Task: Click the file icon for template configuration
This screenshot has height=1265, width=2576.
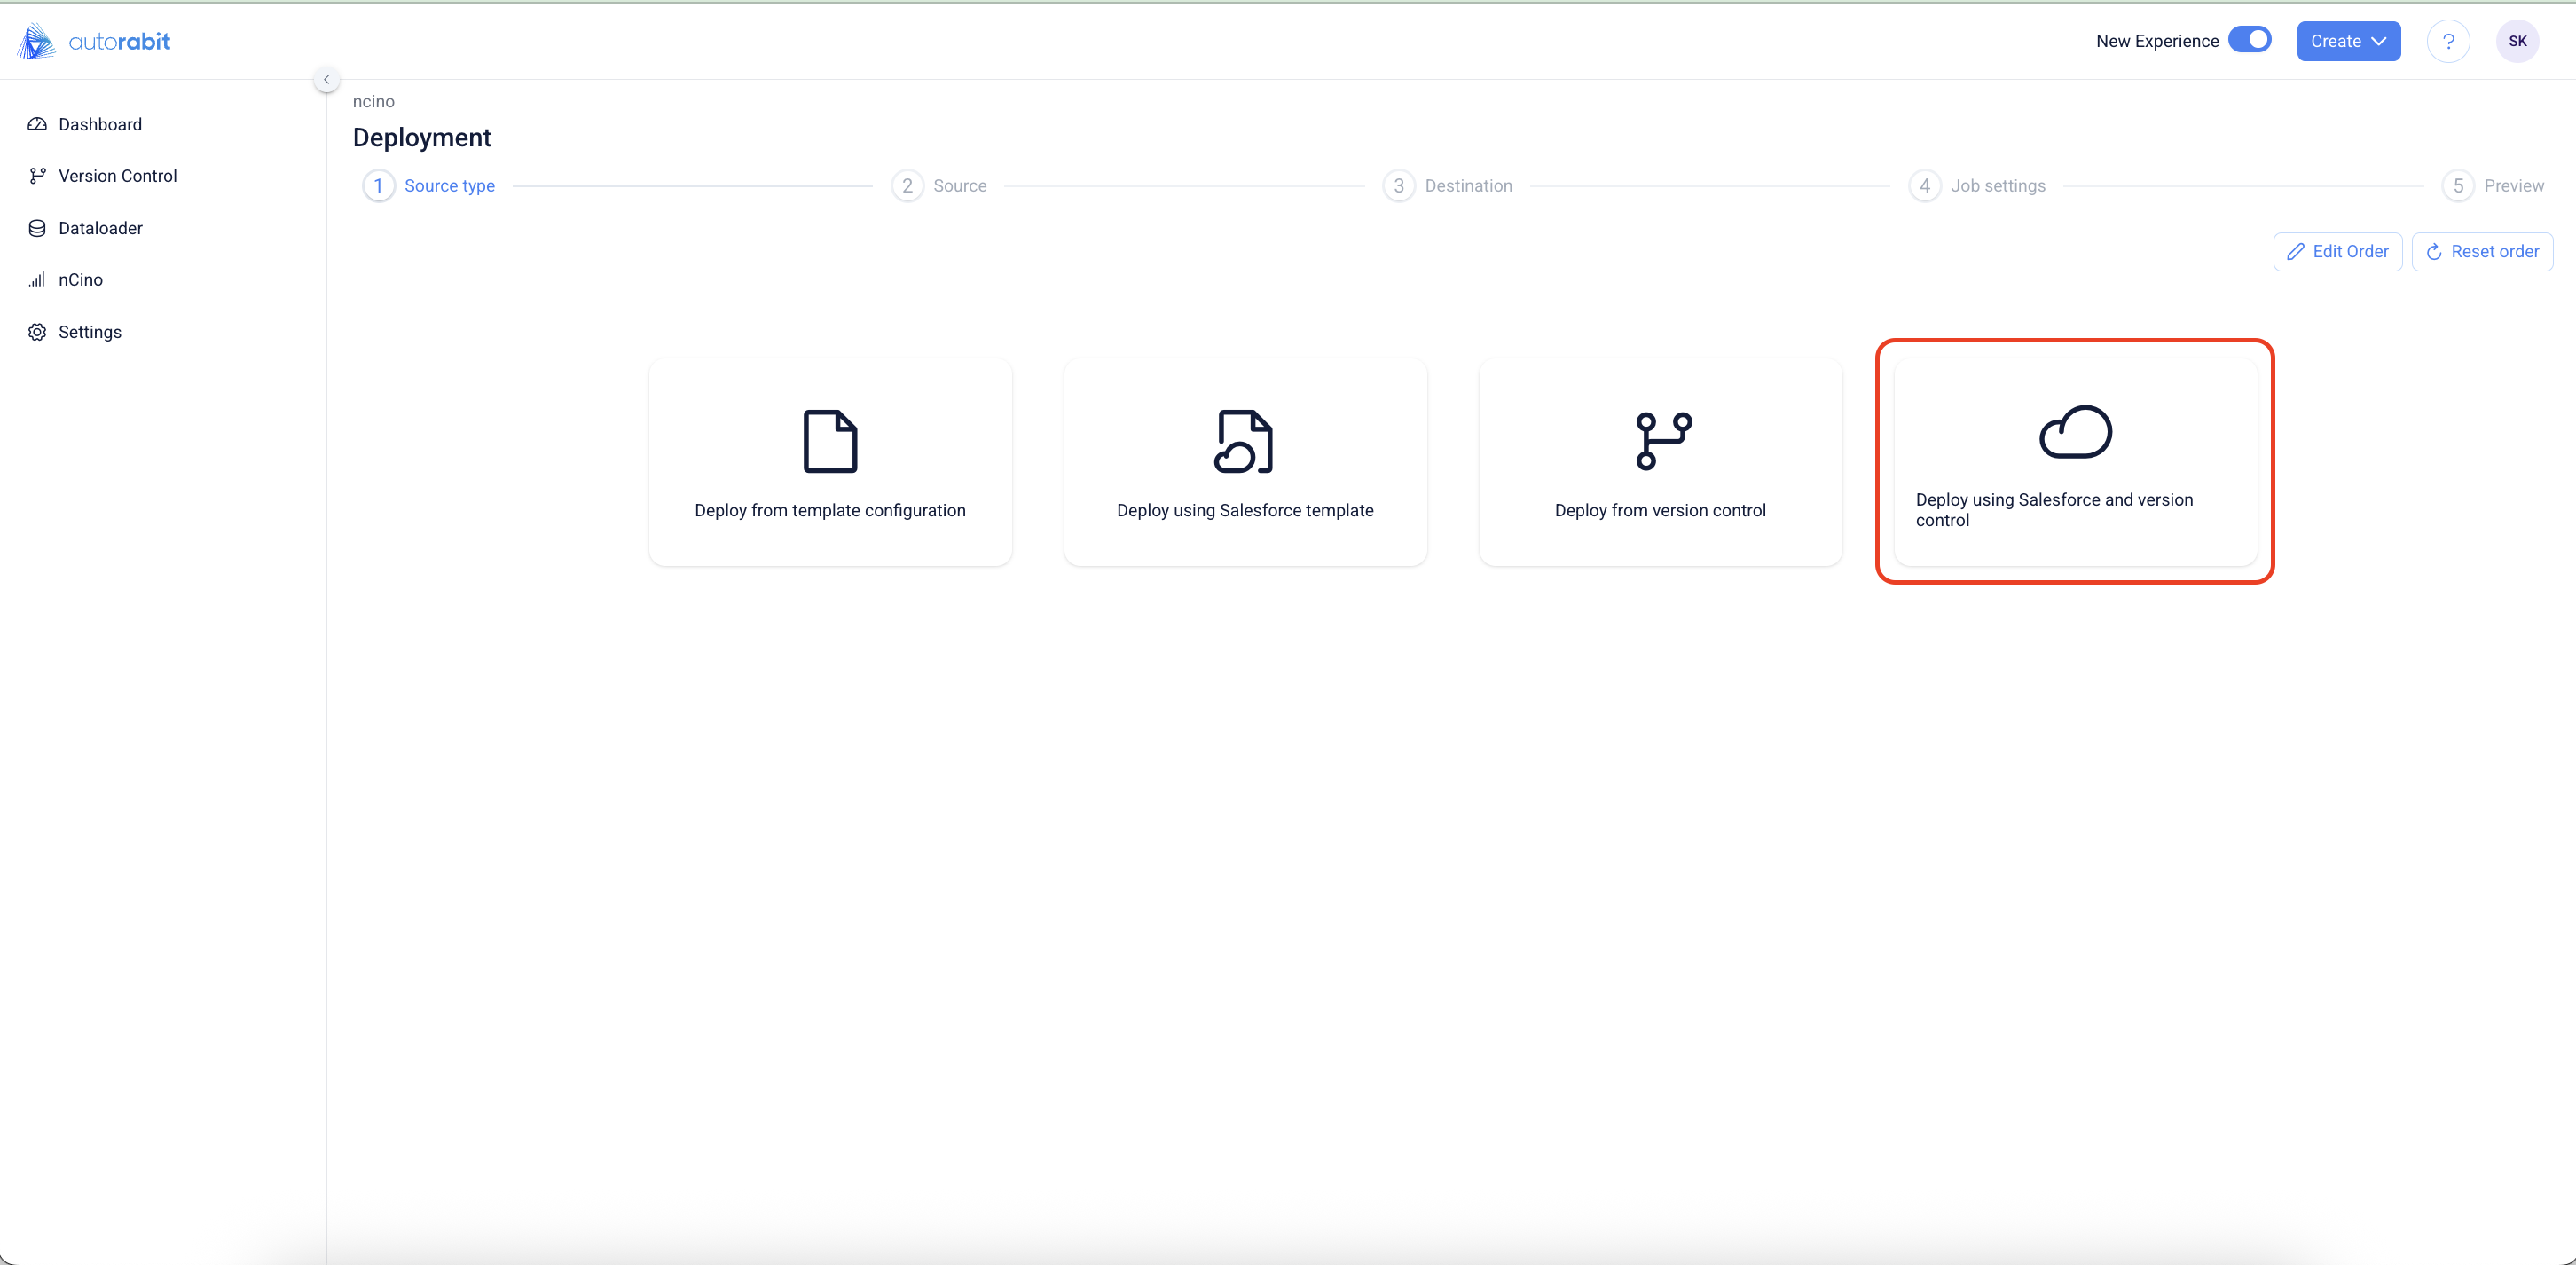Action: pyautogui.click(x=830, y=441)
